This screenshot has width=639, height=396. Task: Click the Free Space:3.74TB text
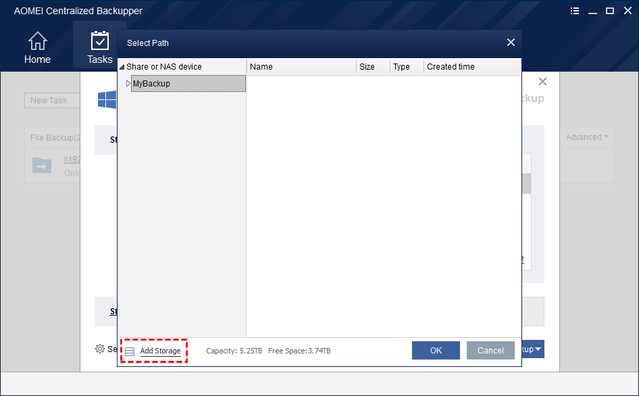tap(299, 351)
